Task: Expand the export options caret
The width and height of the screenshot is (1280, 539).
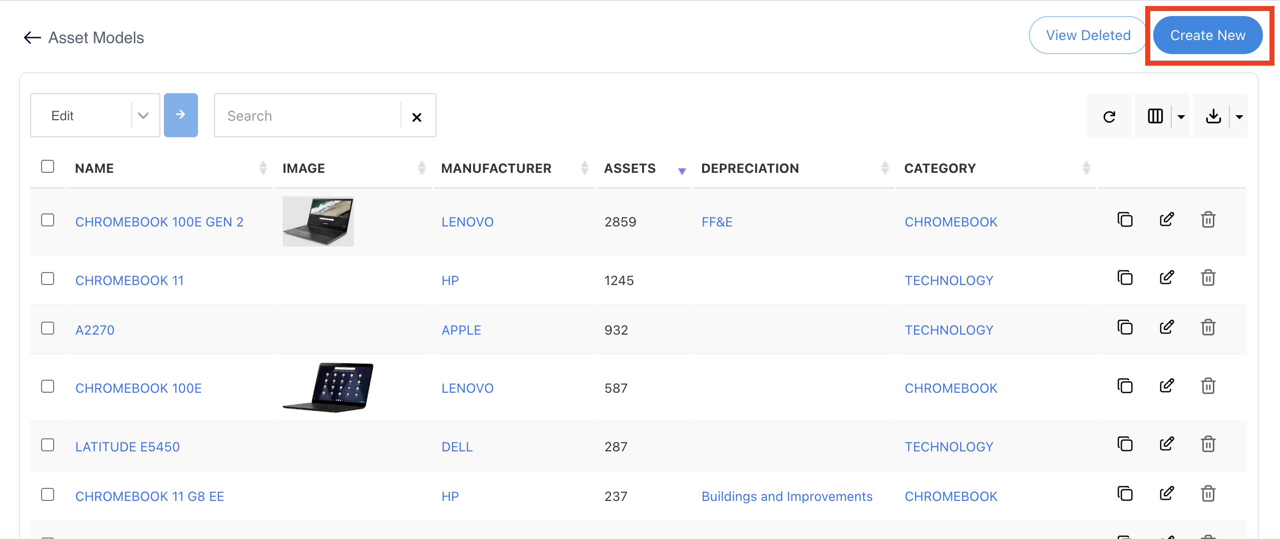Action: point(1239,117)
